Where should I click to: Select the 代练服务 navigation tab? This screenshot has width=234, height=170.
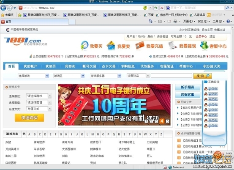tap(147, 66)
